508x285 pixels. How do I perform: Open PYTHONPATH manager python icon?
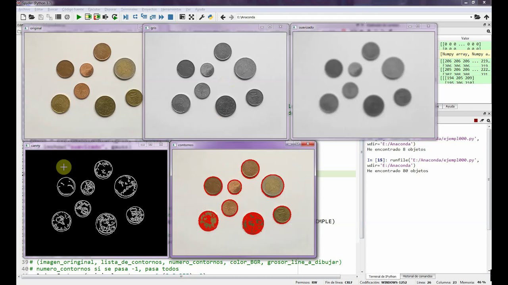pos(210,17)
